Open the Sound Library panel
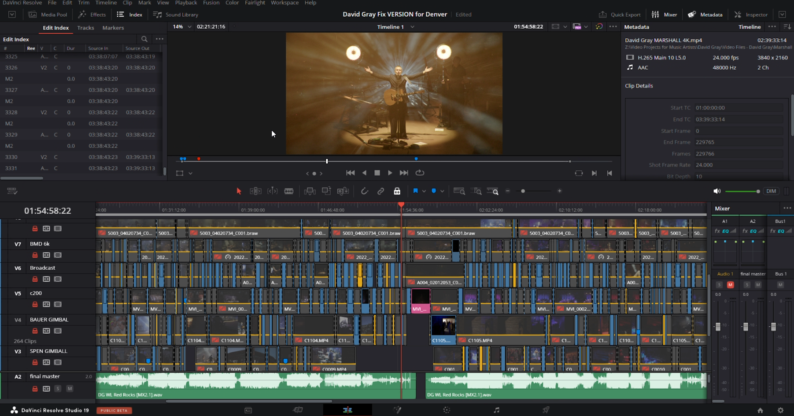Viewport: 794px width, 416px height. click(x=175, y=15)
